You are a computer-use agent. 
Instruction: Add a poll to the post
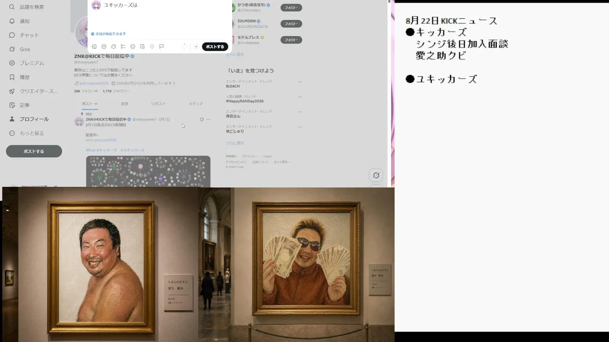pyautogui.click(x=123, y=47)
